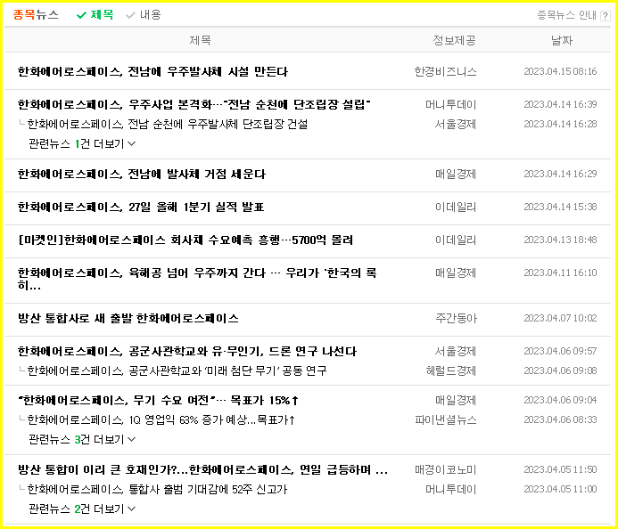This screenshot has width=618, height=529.
Task: Open article 회사채 수요예측 흥행 5700억 몰려
Action: pyautogui.click(x=185, y=240)
